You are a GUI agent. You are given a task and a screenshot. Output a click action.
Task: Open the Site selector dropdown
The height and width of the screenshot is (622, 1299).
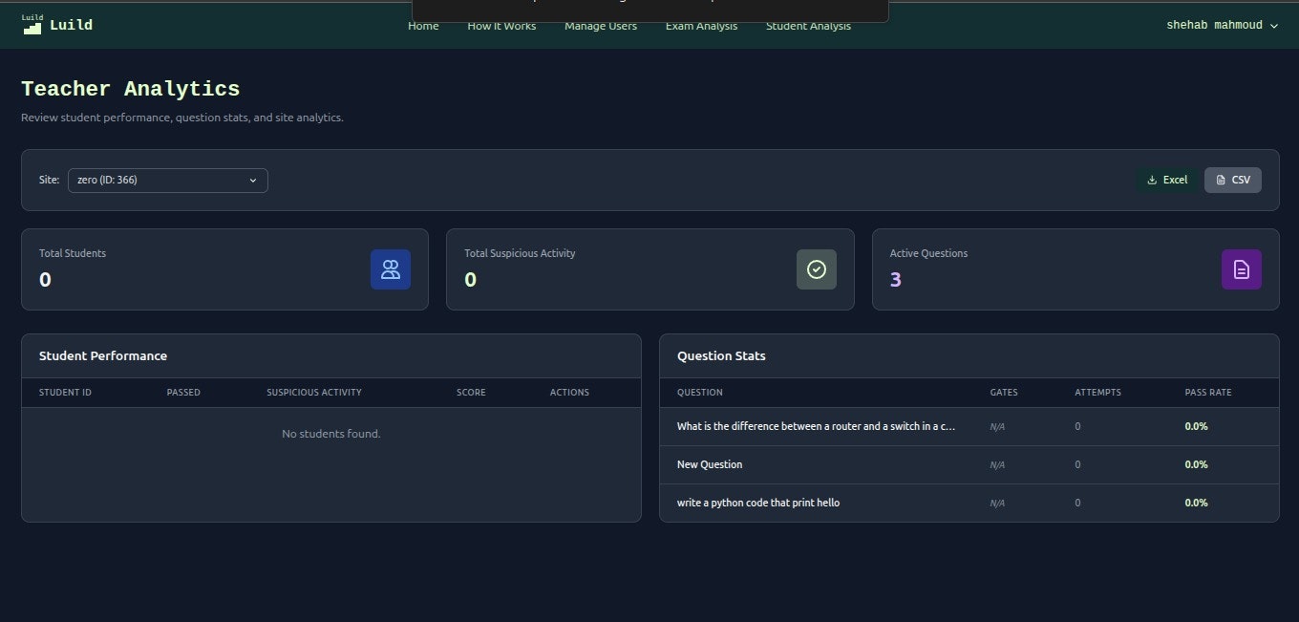coord(168,180)
